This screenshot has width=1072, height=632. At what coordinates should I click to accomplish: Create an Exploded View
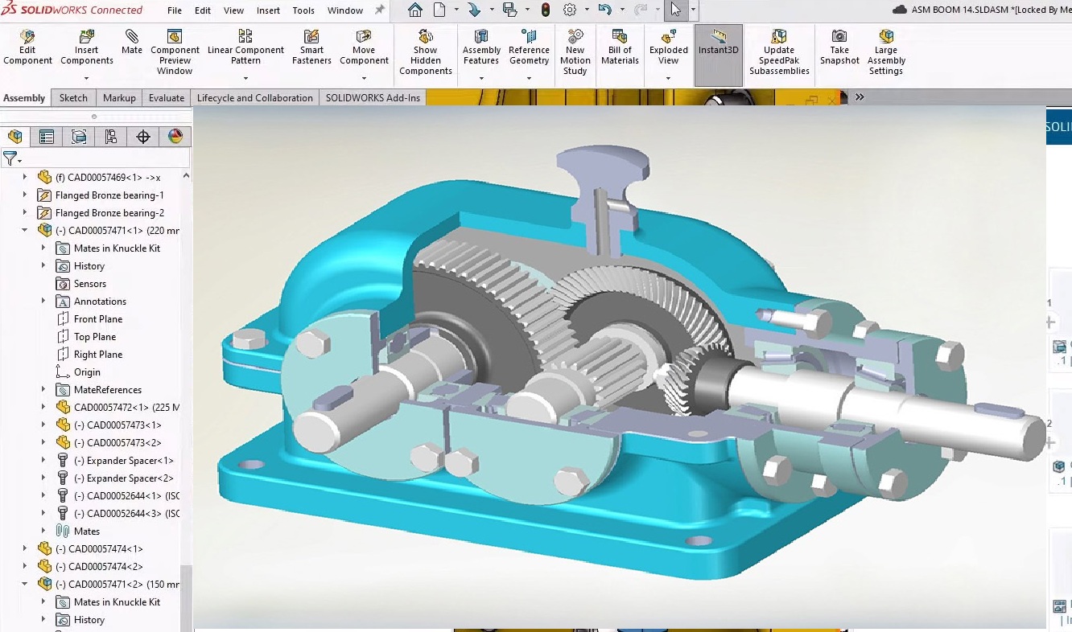coord(667,48)
